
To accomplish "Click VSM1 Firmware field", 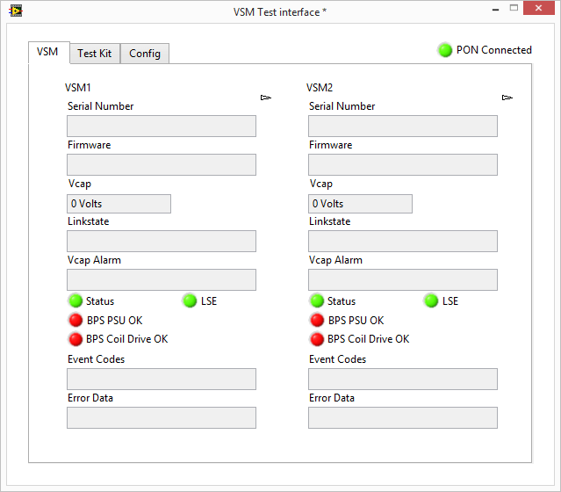I will click(x=162, y=164).
